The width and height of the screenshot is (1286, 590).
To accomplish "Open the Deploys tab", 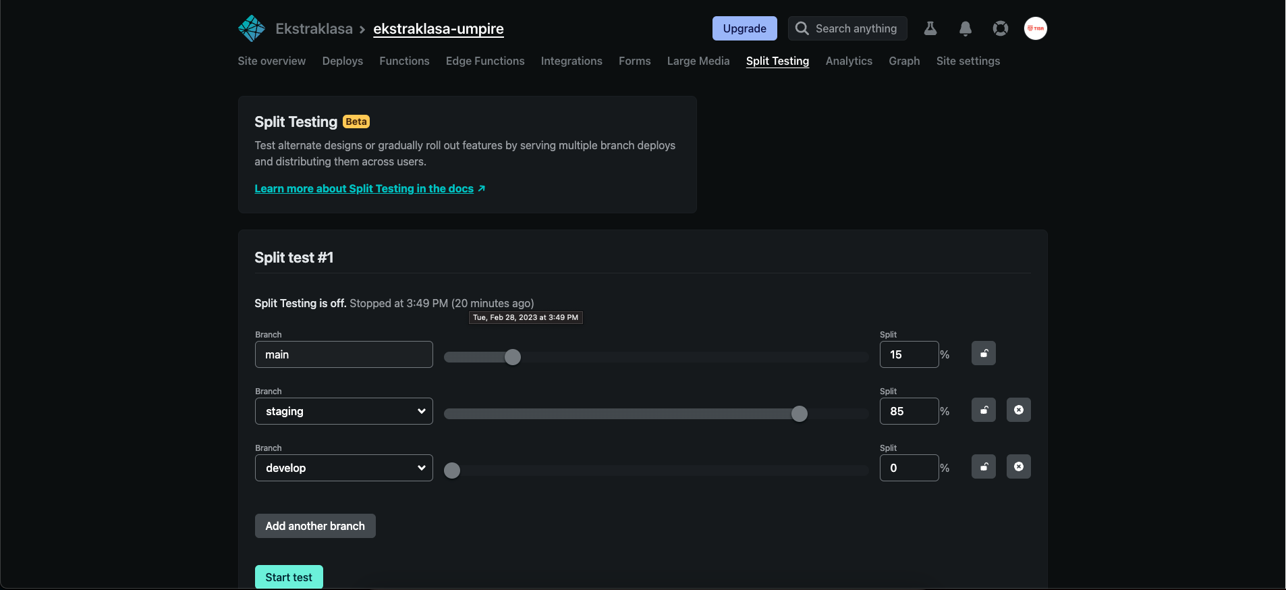I will coord(343,61).
